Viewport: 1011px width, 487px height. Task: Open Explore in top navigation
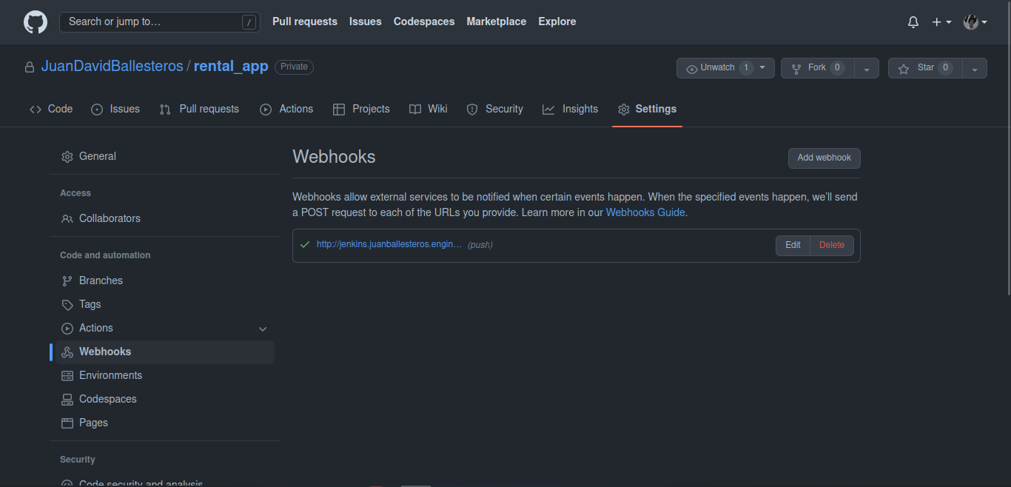pos(557,22)
